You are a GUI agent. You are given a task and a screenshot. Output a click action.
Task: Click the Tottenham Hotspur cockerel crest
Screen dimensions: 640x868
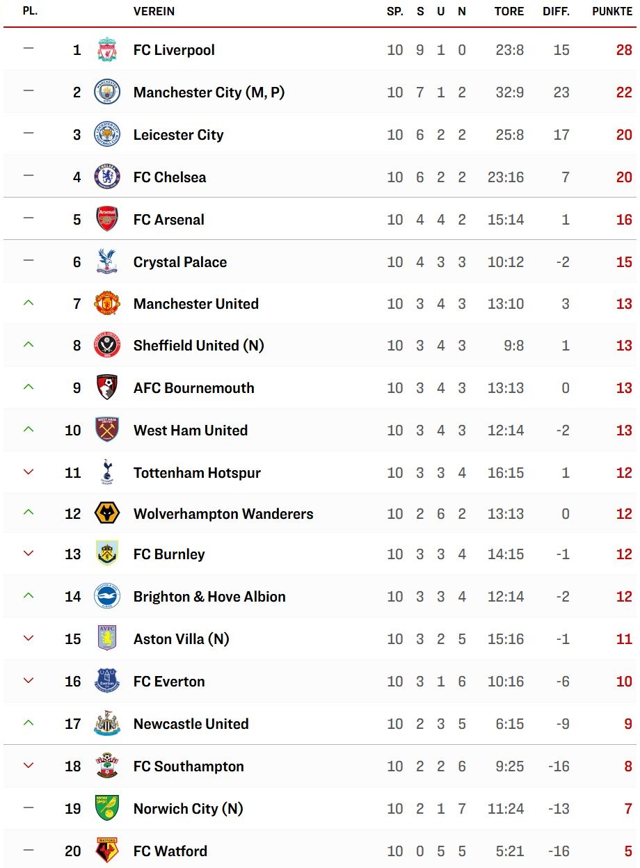(x=107, y=472)
